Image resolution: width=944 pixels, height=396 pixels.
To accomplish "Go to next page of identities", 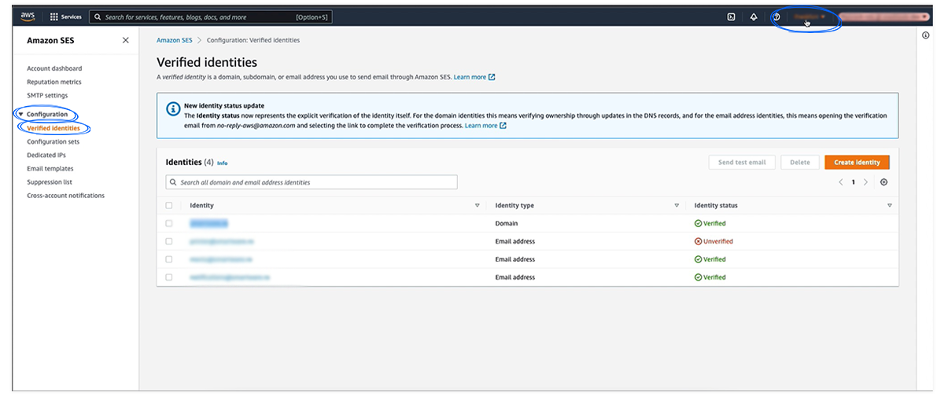I will point(866,182).
